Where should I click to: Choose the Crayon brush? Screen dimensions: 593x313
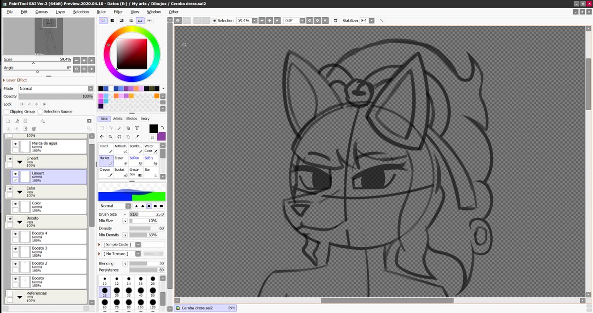(106, 172)
